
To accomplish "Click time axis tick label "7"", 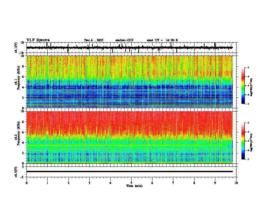I will [173, 183].
